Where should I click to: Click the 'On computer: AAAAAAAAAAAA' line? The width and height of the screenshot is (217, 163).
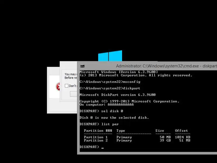click(107, 105)
